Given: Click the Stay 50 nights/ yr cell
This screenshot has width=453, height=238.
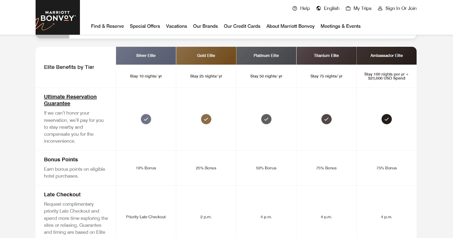Looking at the screenshot, I should [266, 76].
